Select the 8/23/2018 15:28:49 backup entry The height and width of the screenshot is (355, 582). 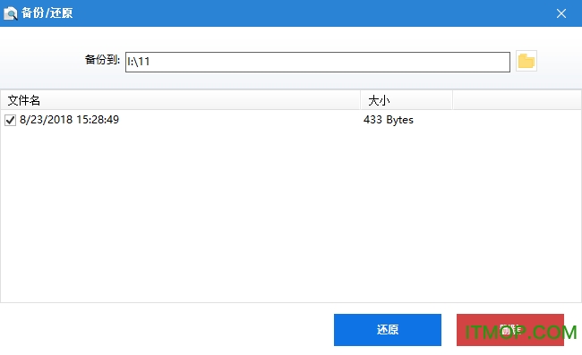(x=69, y=120)
